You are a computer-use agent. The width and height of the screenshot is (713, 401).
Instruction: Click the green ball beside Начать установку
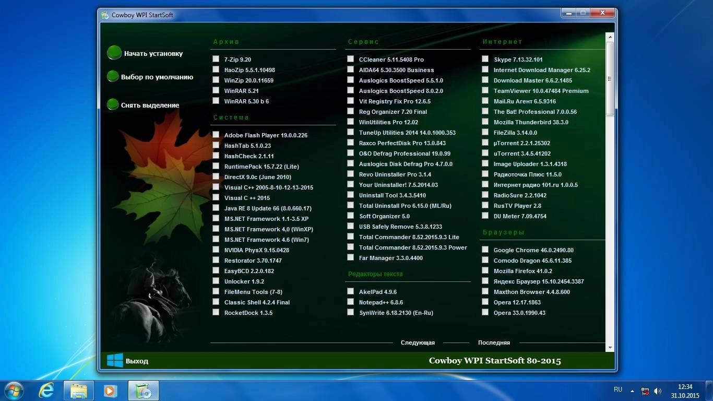tap(114, 53)
